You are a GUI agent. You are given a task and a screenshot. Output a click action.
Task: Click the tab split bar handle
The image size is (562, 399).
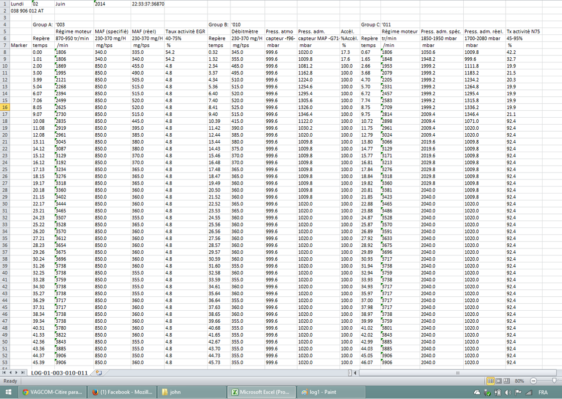[x=350, y=373]
